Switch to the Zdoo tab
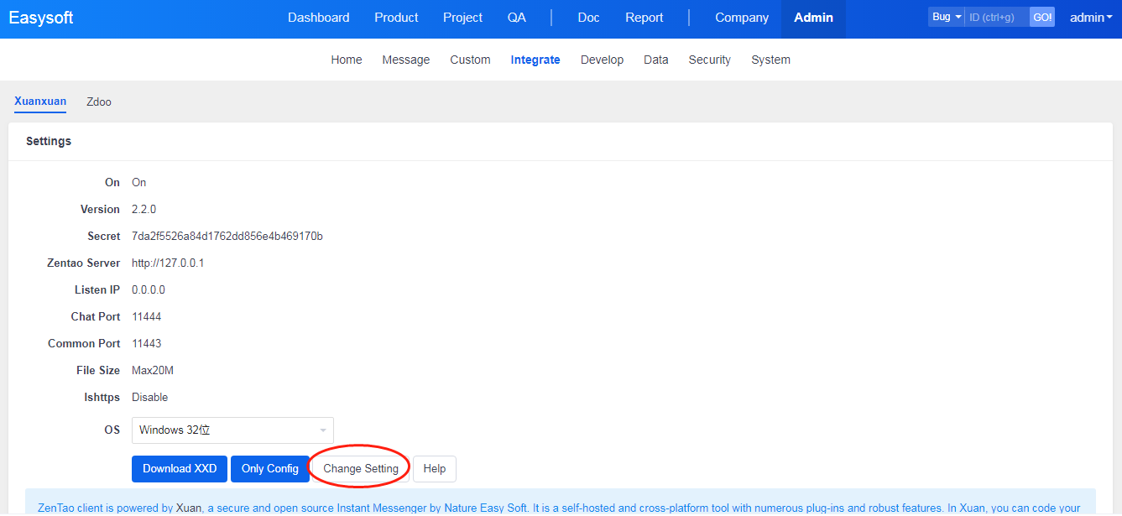The width and height of the screenshot is (1122, 516). click(99, 102)
